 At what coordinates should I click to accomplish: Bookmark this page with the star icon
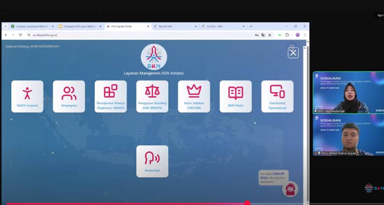pos(270,35)
